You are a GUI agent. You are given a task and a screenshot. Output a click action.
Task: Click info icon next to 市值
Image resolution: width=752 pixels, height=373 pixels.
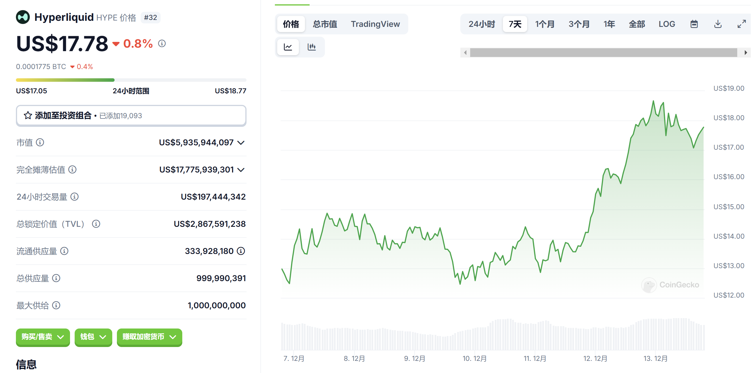click(40, 142)
